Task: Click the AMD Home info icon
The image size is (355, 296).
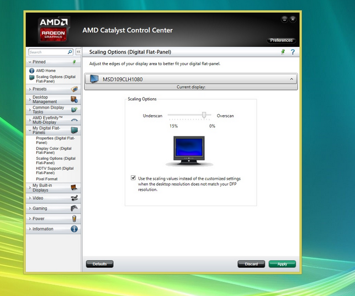Action: click(31, 71)
